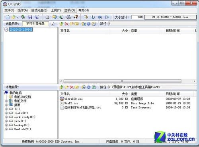199x147 pixels.
Task: Expand the work study (E:) drive
Action: [6, 117]
